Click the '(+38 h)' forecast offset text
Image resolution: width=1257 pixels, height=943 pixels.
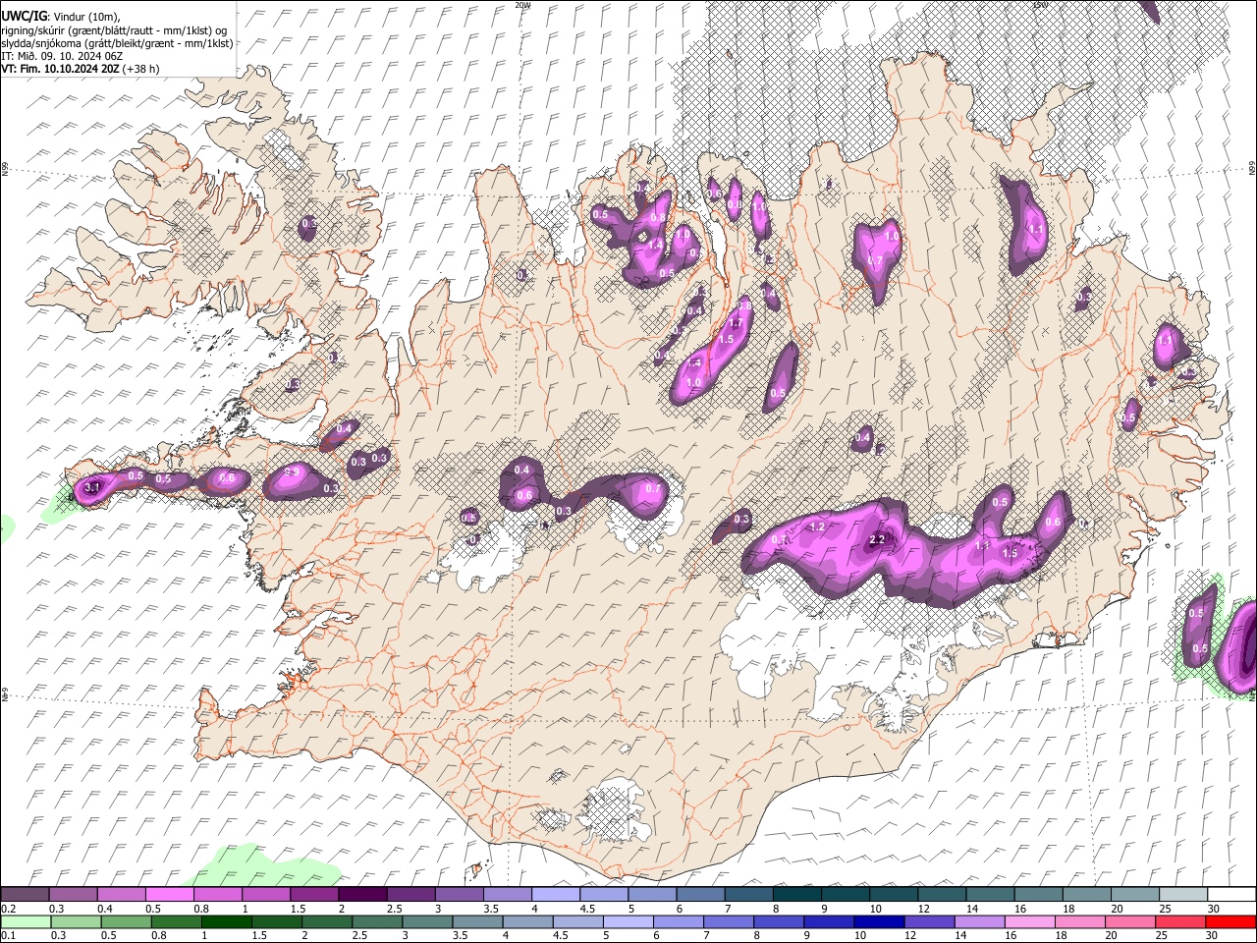141,69
